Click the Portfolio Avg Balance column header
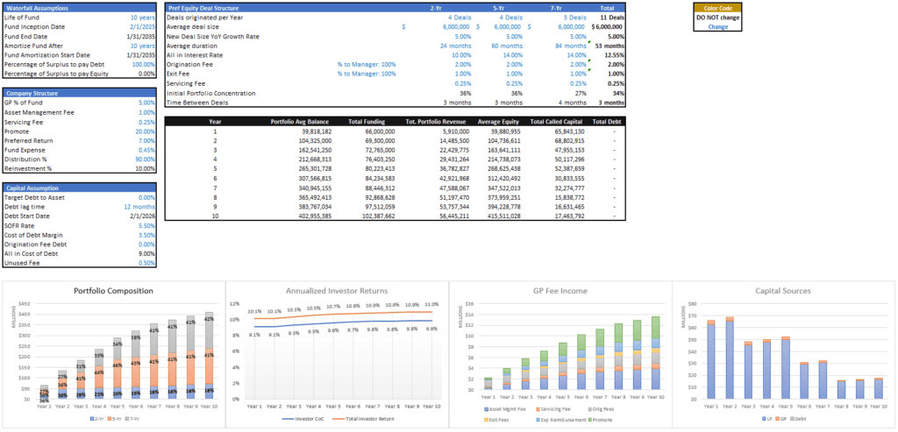Image resolution: width=898 pixels, height=432 pixels. (301, 121)
